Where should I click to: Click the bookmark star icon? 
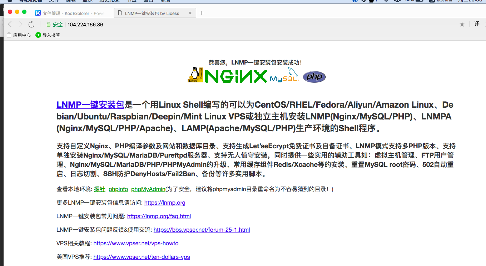(x=462, y=24)
